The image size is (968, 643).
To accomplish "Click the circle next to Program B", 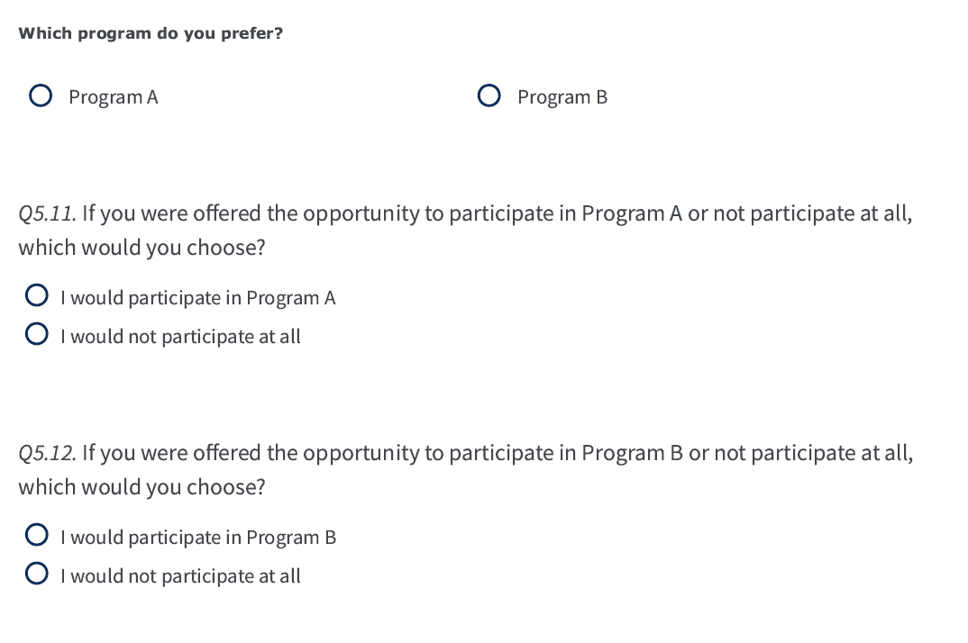I will pyautogui.click(x=489, y=95).
